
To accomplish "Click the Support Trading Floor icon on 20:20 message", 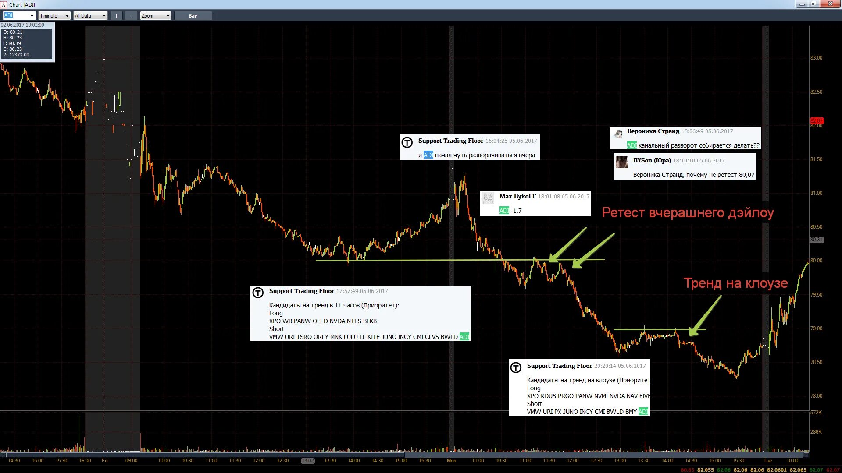I will (x=516, y=367).
